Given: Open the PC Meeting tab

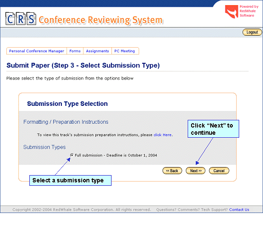Looking at the screenshot, I should [125, 51].
